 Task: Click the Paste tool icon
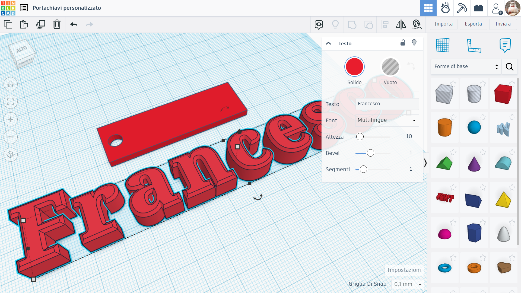click(x=24, y=24)
